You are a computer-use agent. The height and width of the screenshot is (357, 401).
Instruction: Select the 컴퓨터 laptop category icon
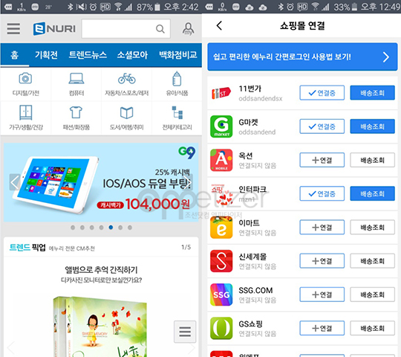click(76, 78)
